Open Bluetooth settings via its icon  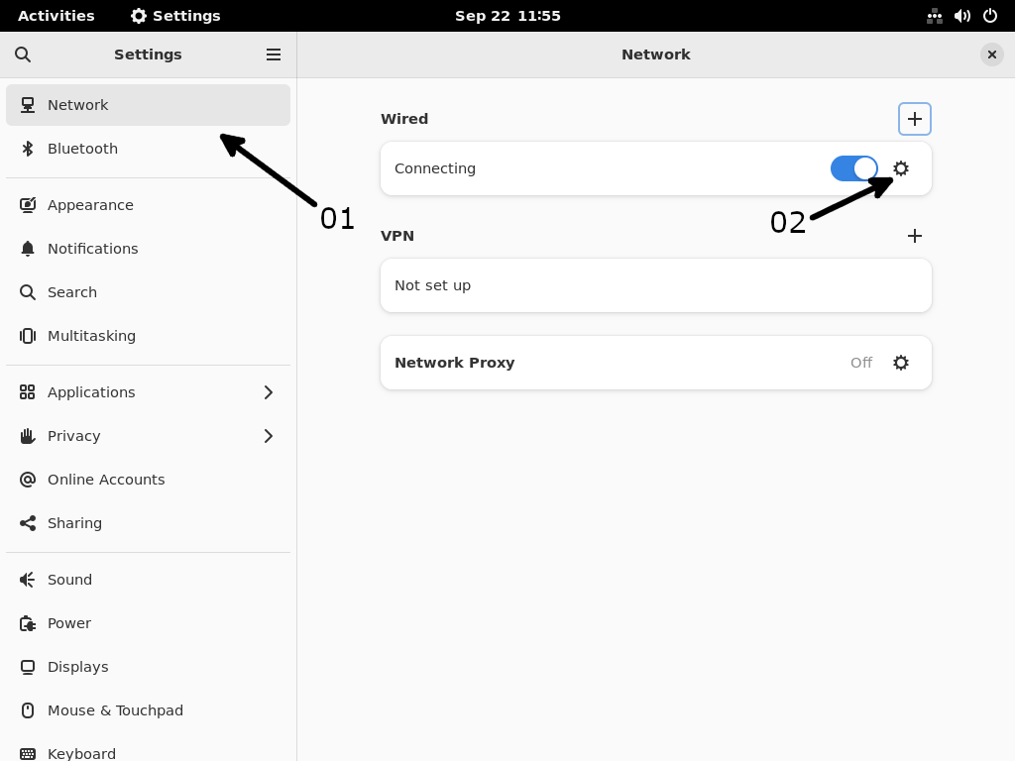tap(28, 148)
